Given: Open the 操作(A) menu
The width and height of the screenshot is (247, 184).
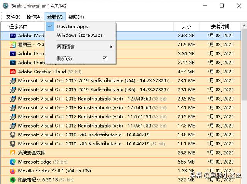Looking at the screenshot, I should tap(34, 17).
